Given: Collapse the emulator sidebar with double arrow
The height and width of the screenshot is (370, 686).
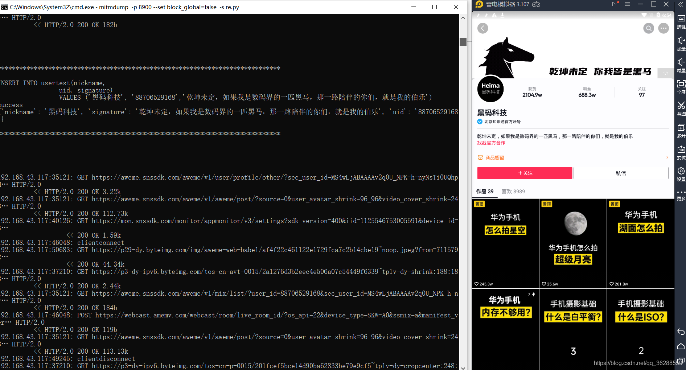Looking at the screenshot, I should 681,4.
